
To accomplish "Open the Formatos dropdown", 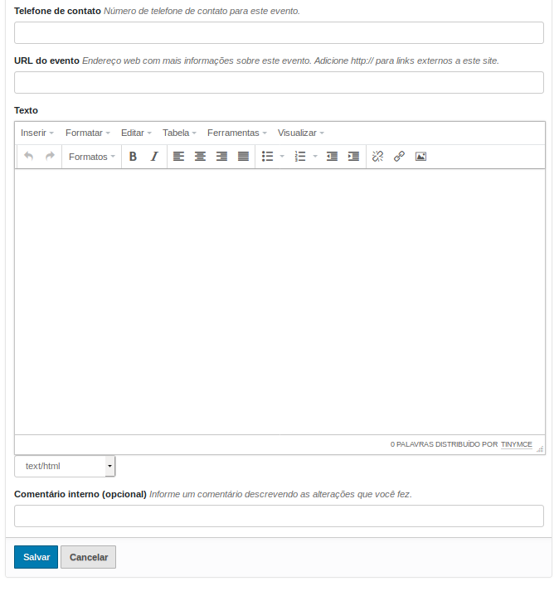I will 91,157.
